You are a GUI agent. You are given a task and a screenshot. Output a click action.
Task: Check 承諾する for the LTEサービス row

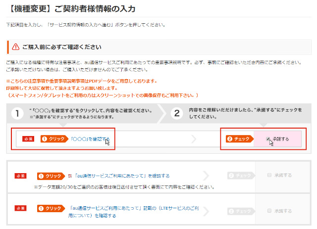pos(269,211)
